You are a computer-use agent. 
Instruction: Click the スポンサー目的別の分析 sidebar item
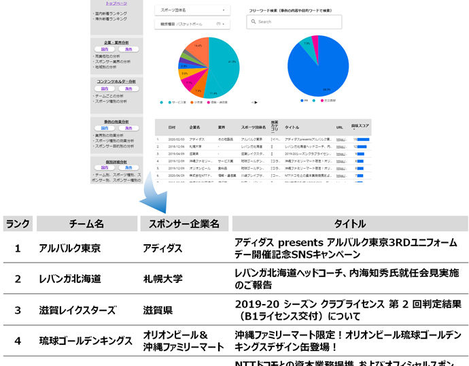[x=114, y=146]
